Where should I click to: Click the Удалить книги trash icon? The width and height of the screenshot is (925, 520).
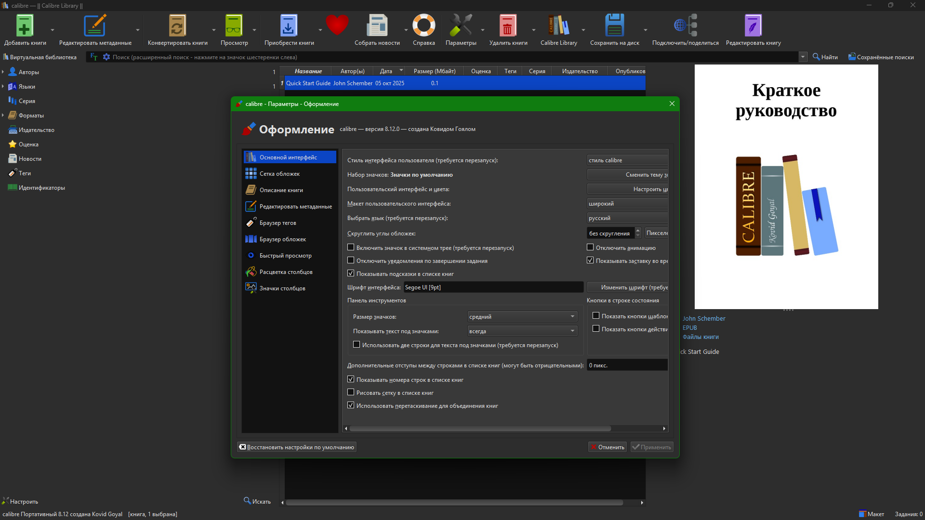click(x=507, y=26)
